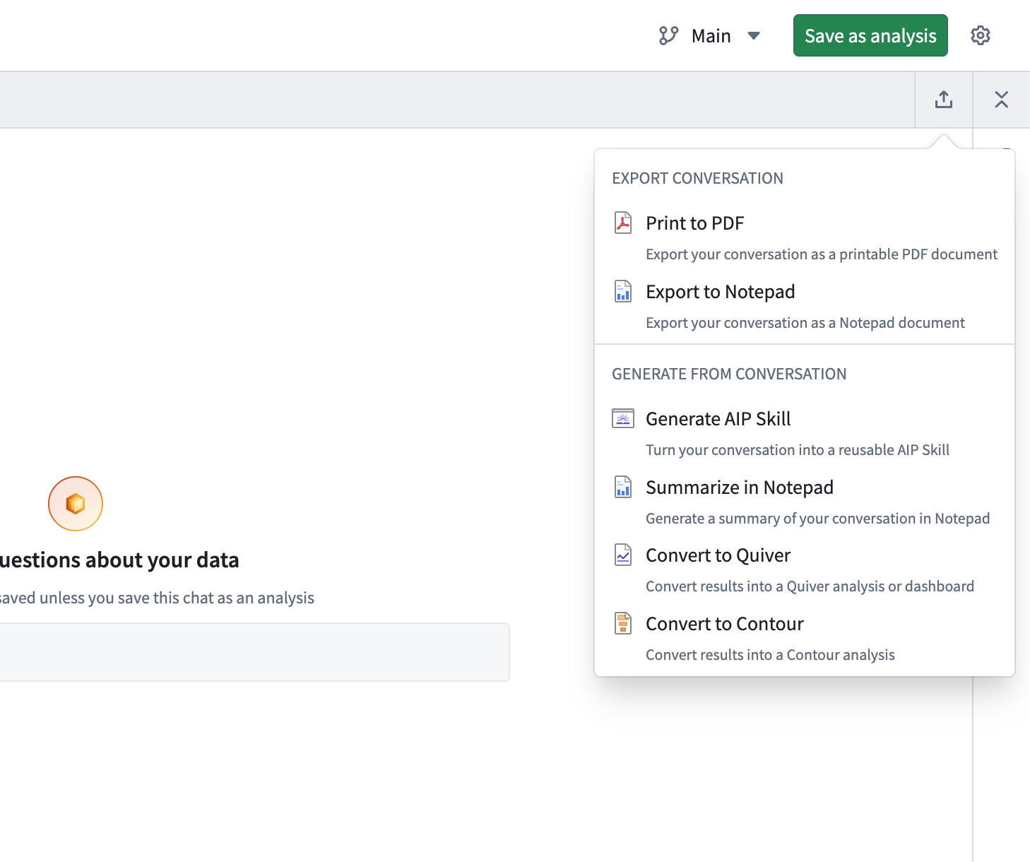Viewport: 1030px width, 862px height.
Task: Click 'Export your conversation as a printable PDF document'
Action: point(822,254)
